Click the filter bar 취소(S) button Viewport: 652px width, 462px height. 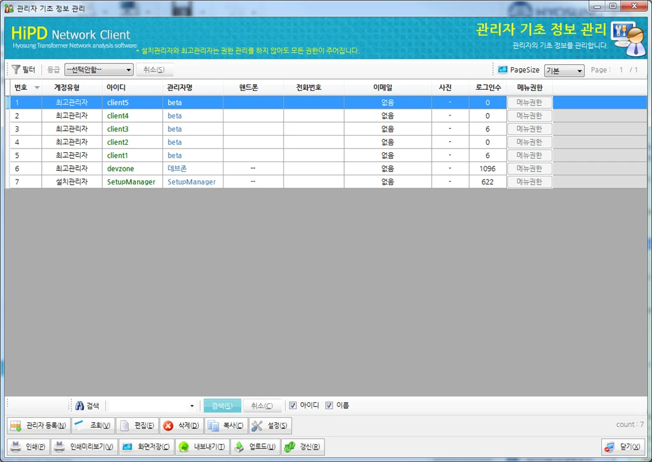(x=154, y=69)
